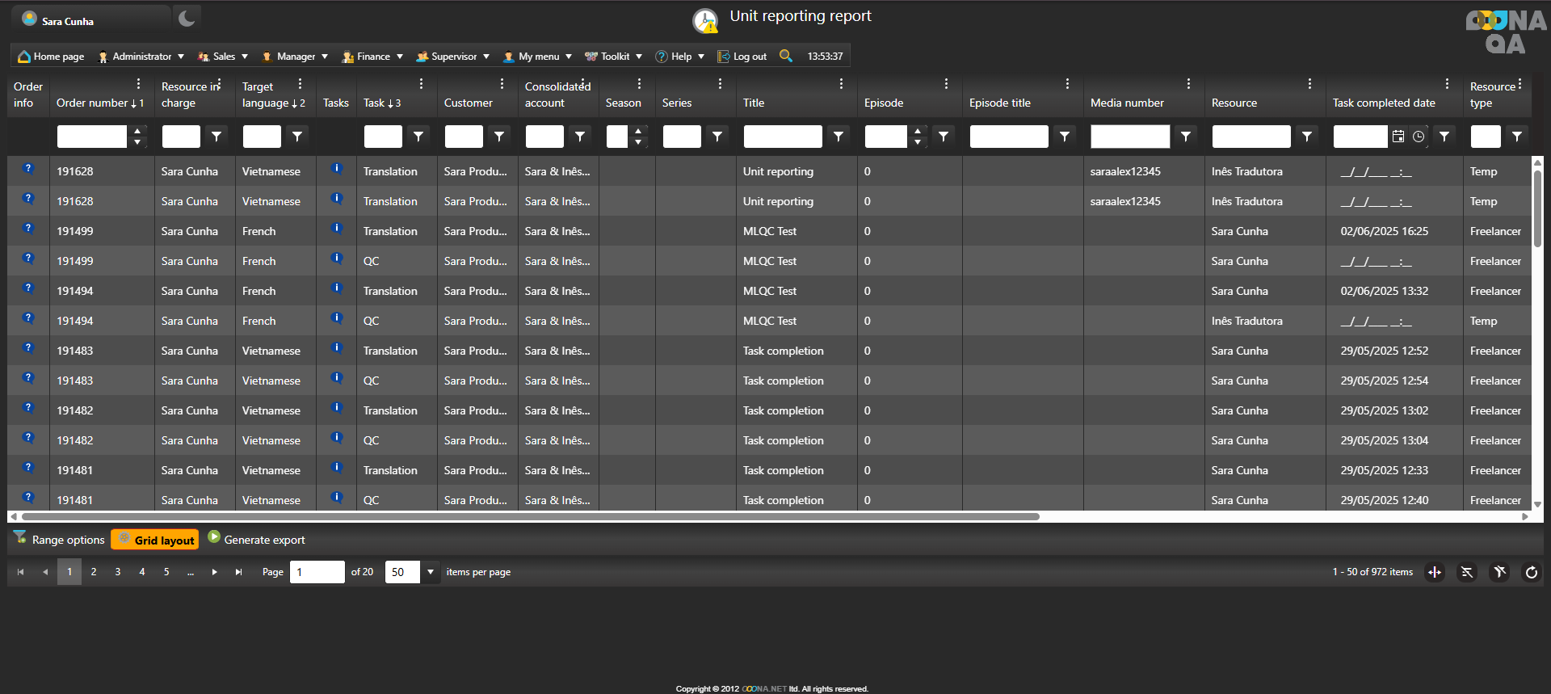Open order info for first 191628 row
The image size is (1551, 694).
point(28,169)
